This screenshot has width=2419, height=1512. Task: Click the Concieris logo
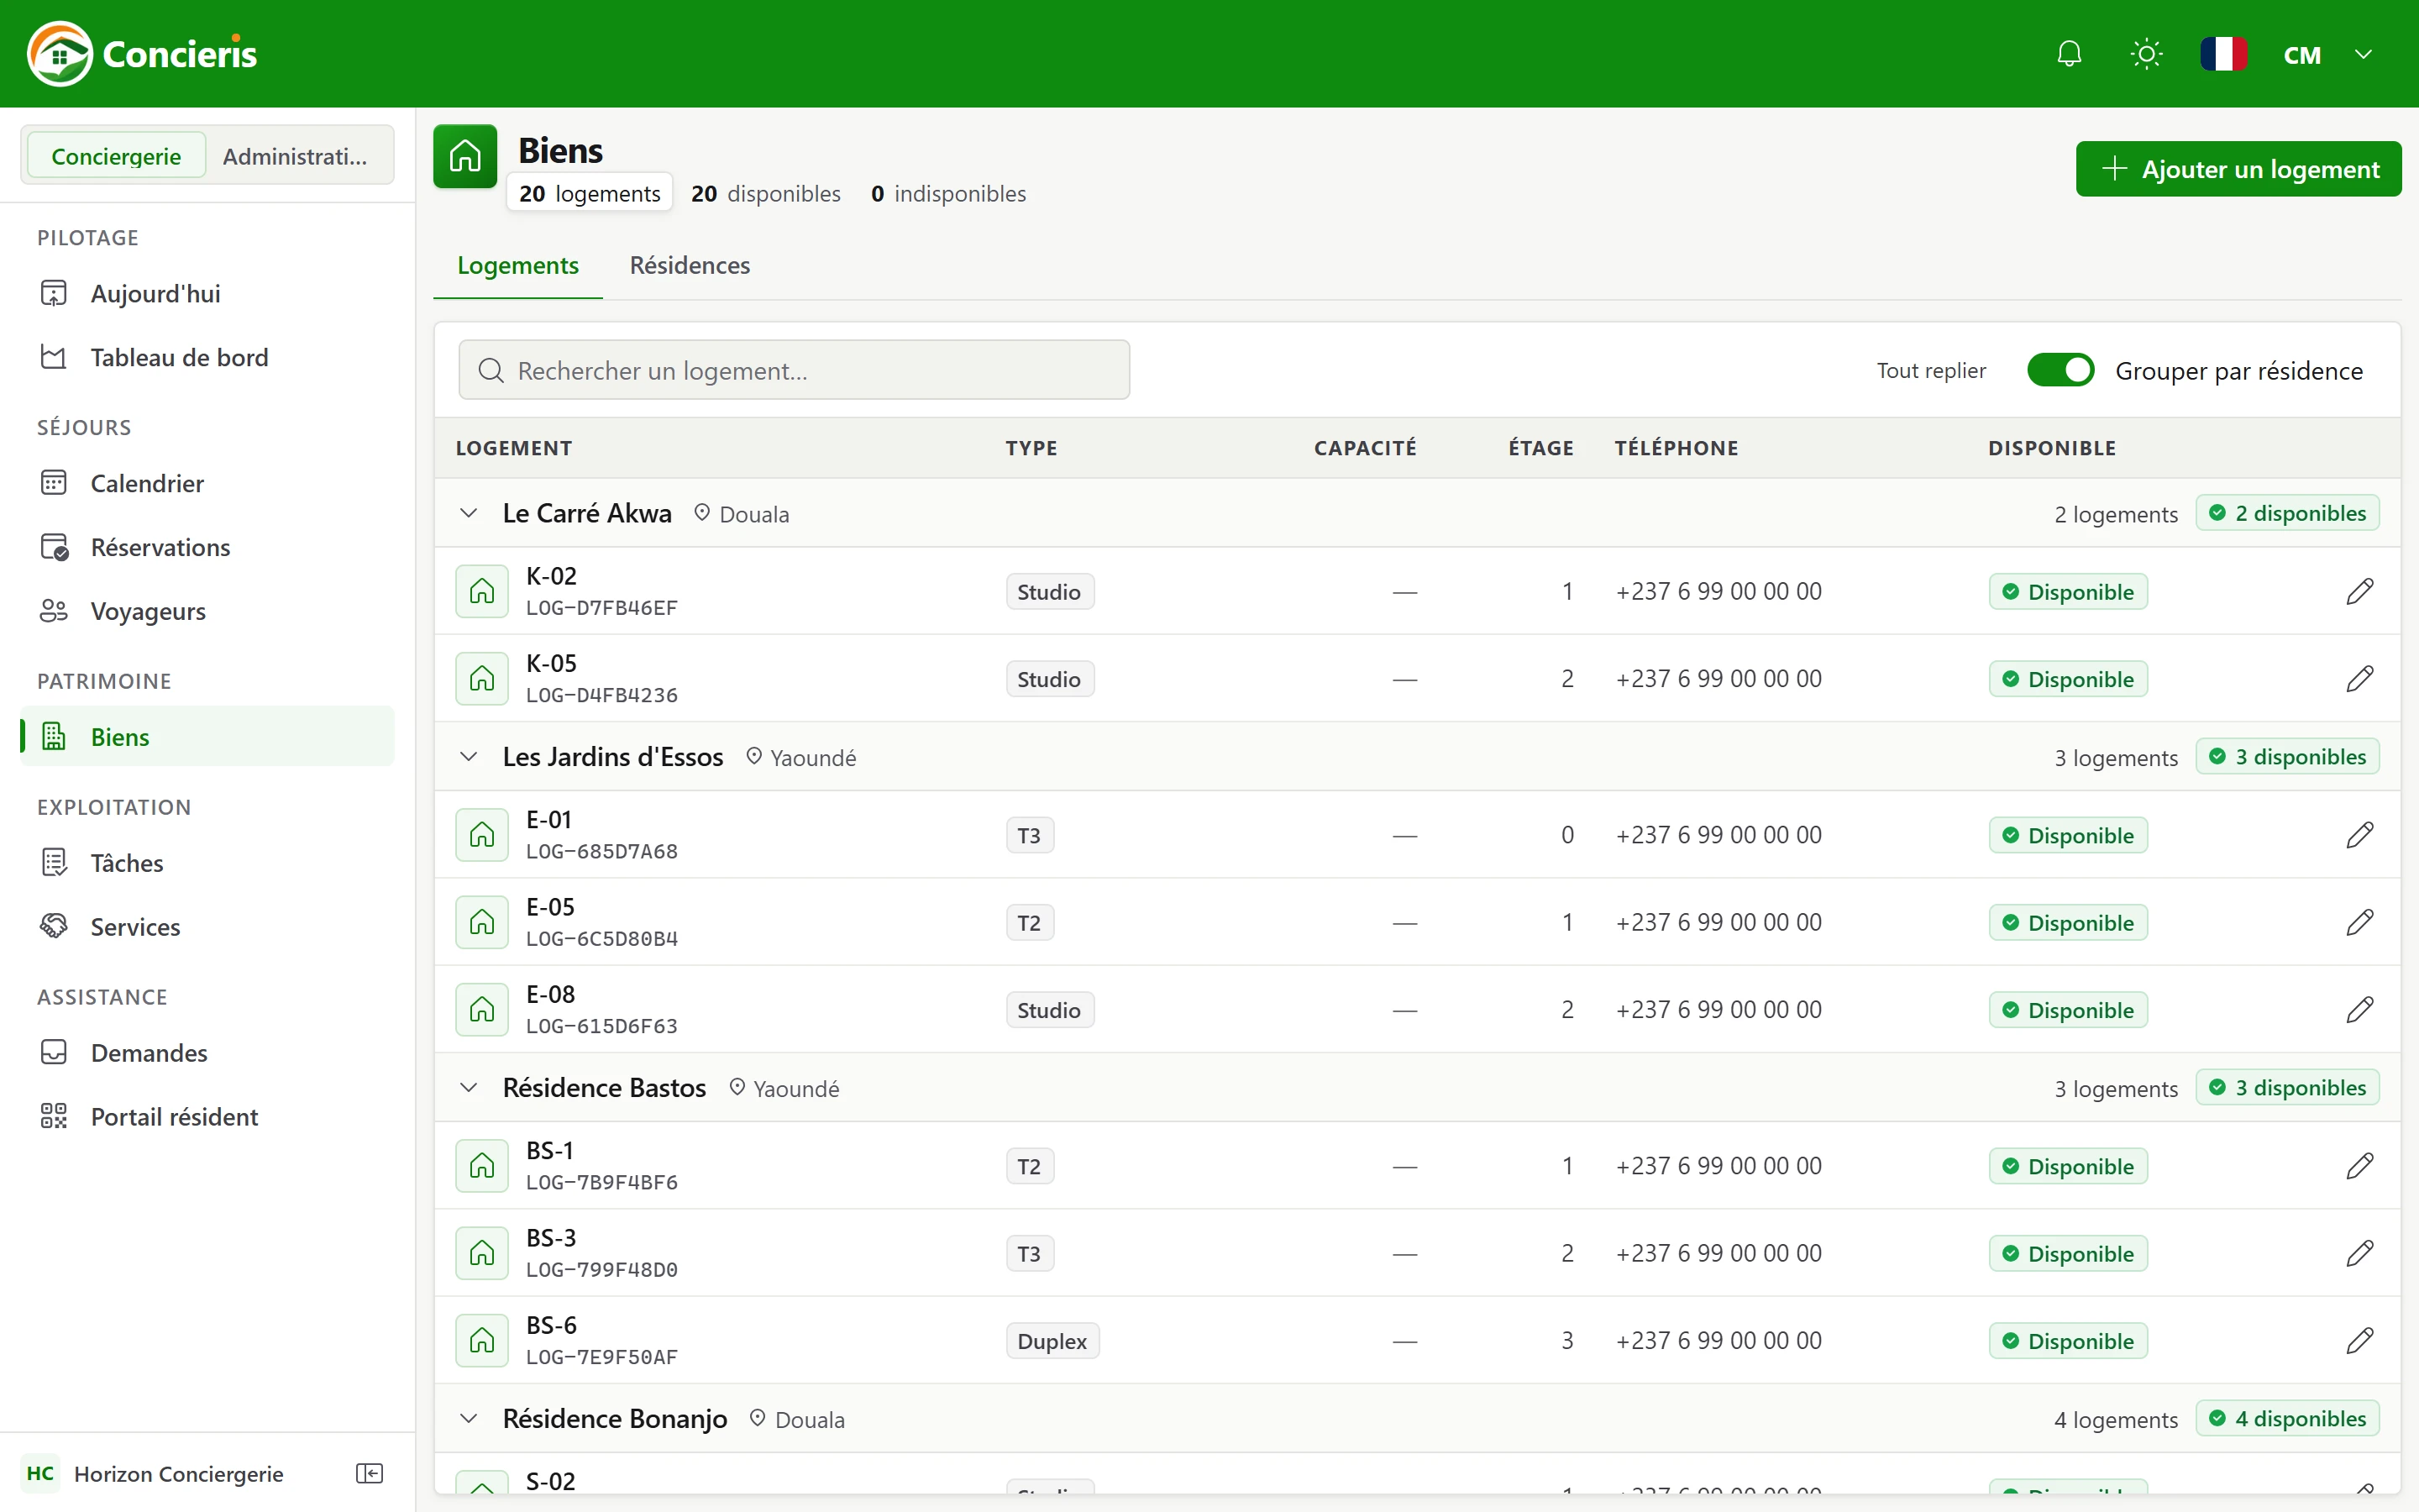pos(142,54)
